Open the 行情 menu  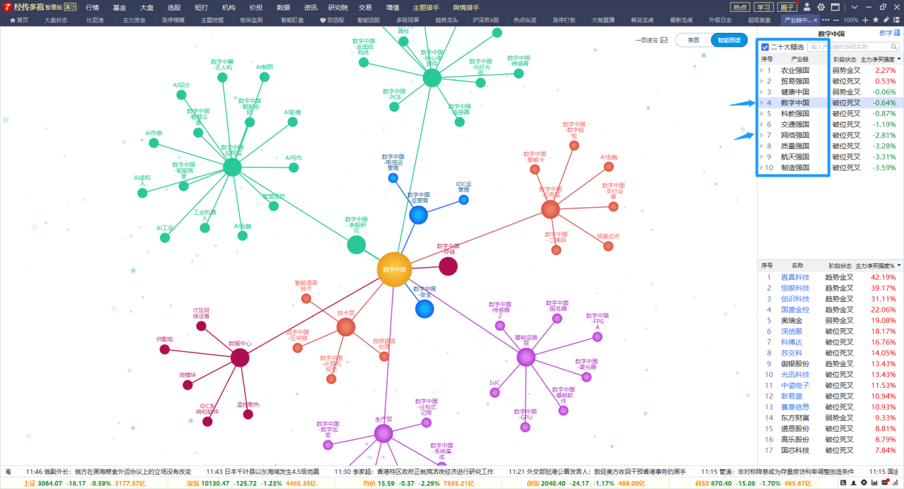tap(93, 7)
